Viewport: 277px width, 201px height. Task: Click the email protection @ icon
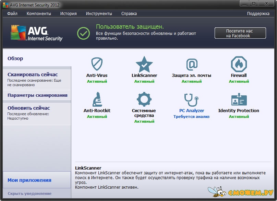pyautogui.click(x=192, y=65)
